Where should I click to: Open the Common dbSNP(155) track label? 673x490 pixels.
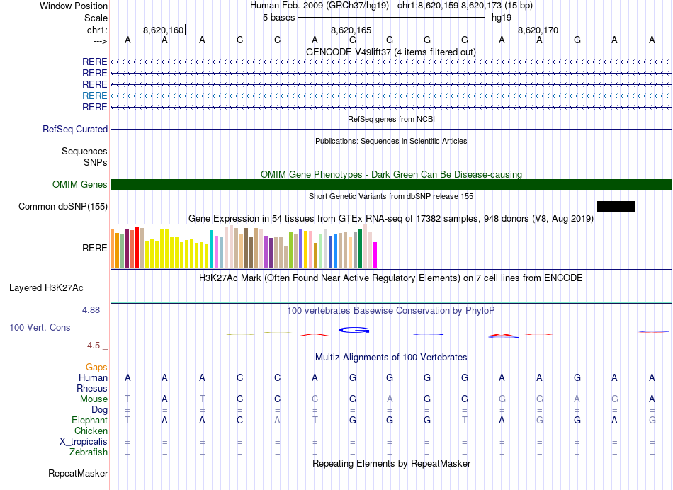tap(63, 206)
